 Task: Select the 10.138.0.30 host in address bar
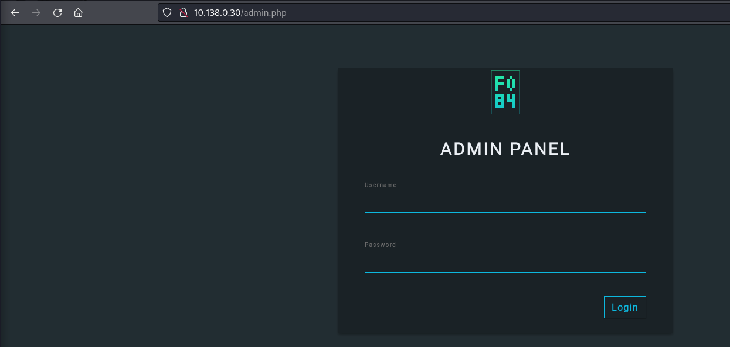(x=217, y=13)
